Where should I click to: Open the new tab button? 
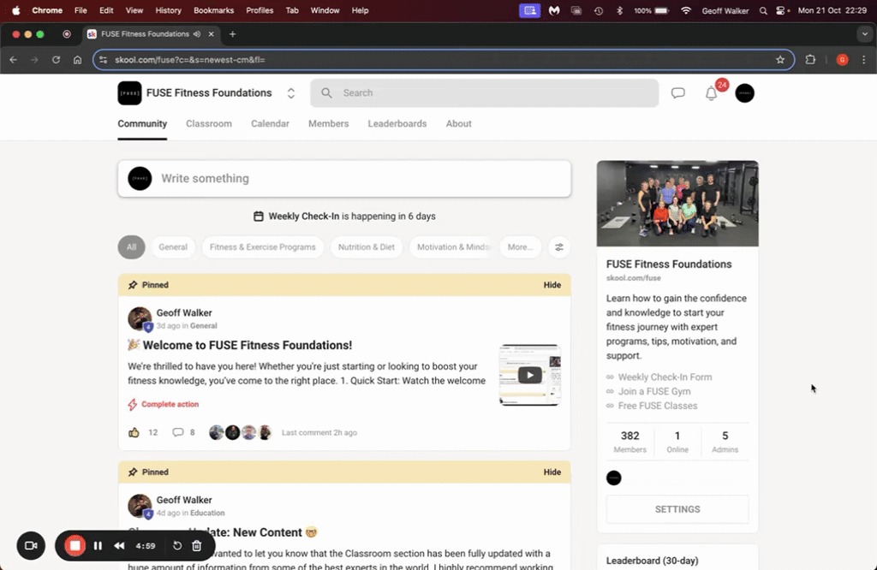(x=233, y=34)
